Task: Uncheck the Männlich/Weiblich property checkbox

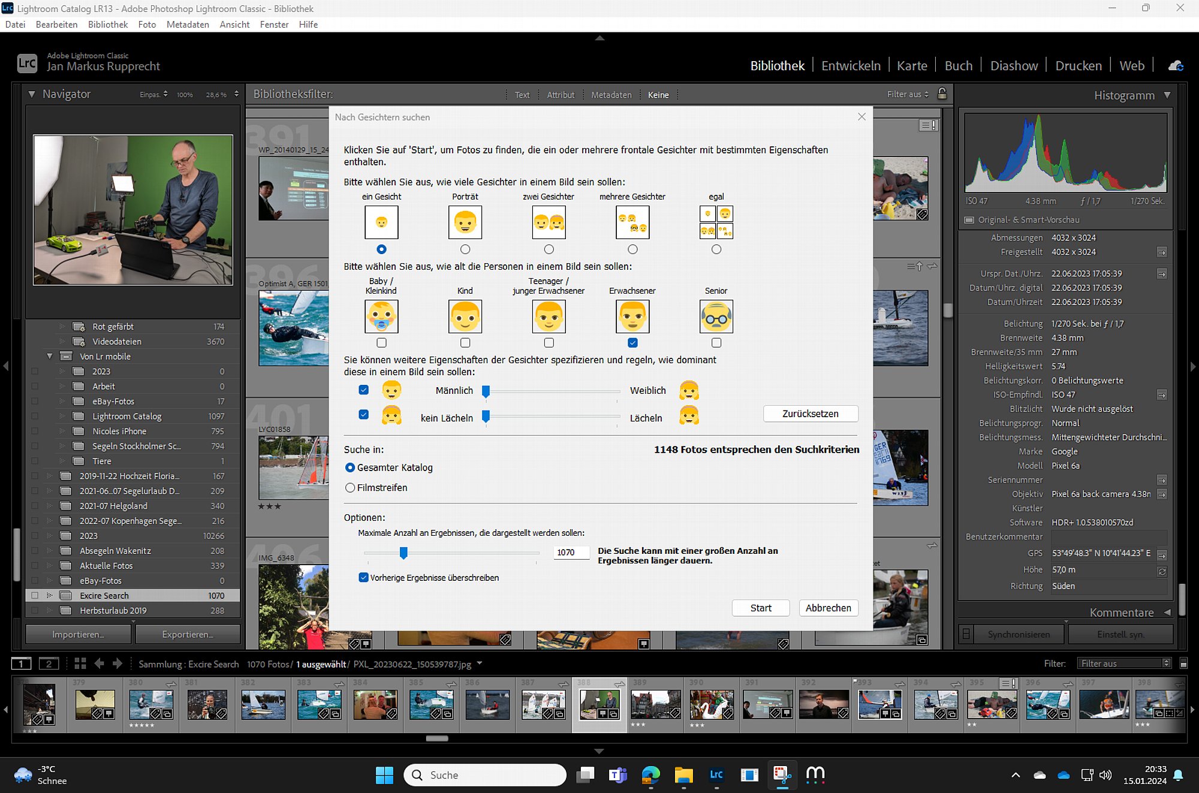Action: pos(363,390)
